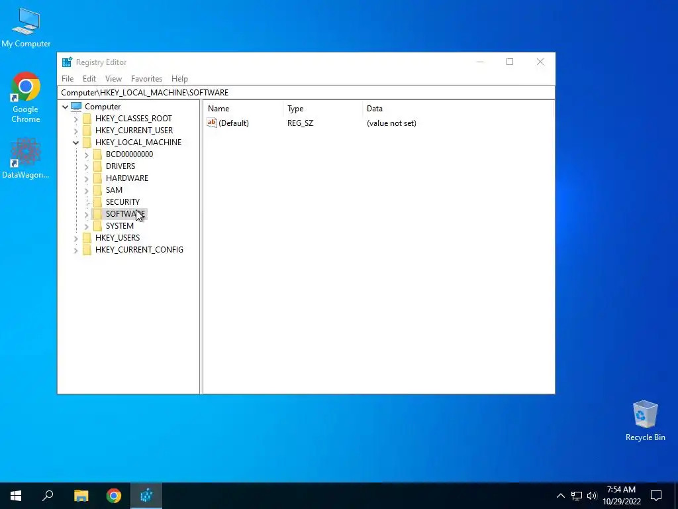Expand the HKEY_USERS chevron

click(76, 238)
